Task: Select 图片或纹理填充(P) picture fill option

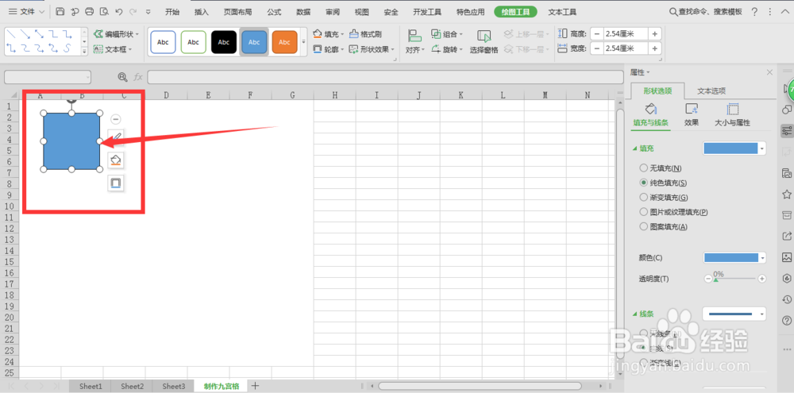Action: point(644,212)
